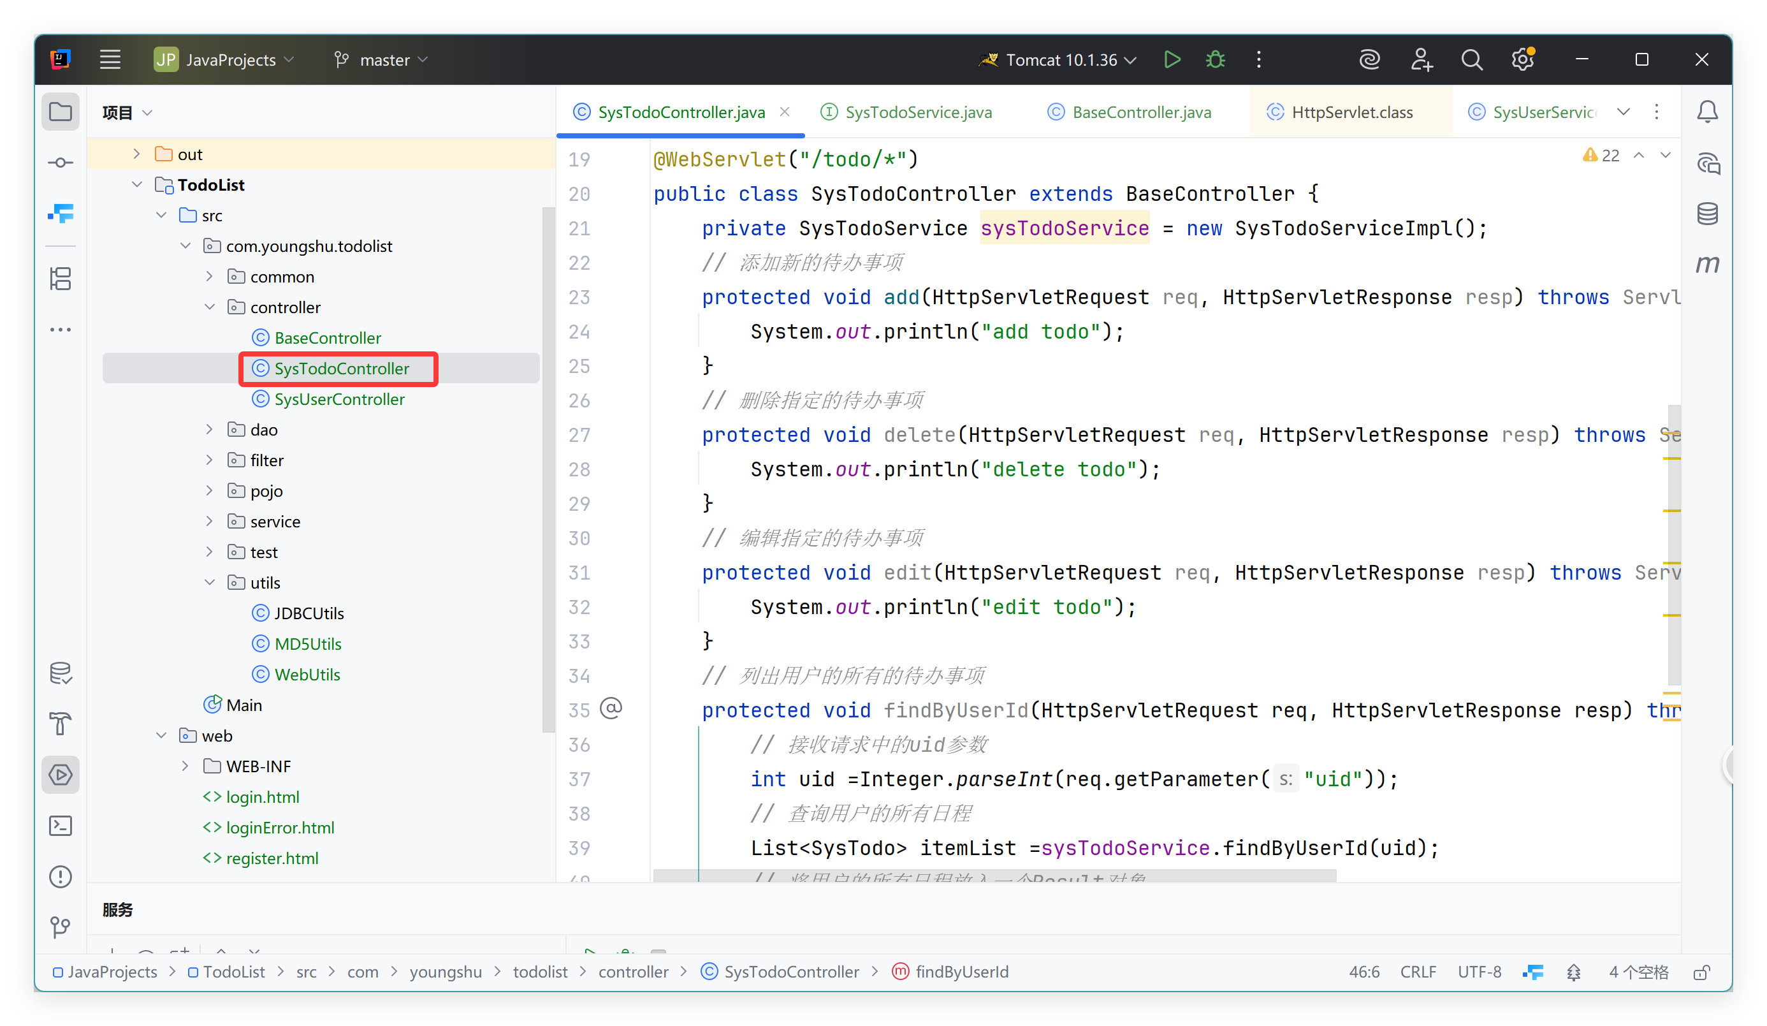Go to previous highlighted problem arrow
This screenshot has height=1026, width=1767.
click(x=1639, y=155)
